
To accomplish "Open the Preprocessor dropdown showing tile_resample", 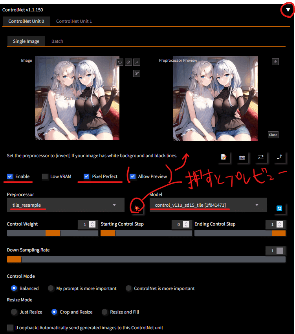I will pyautogui.click(x=66, y=205).
